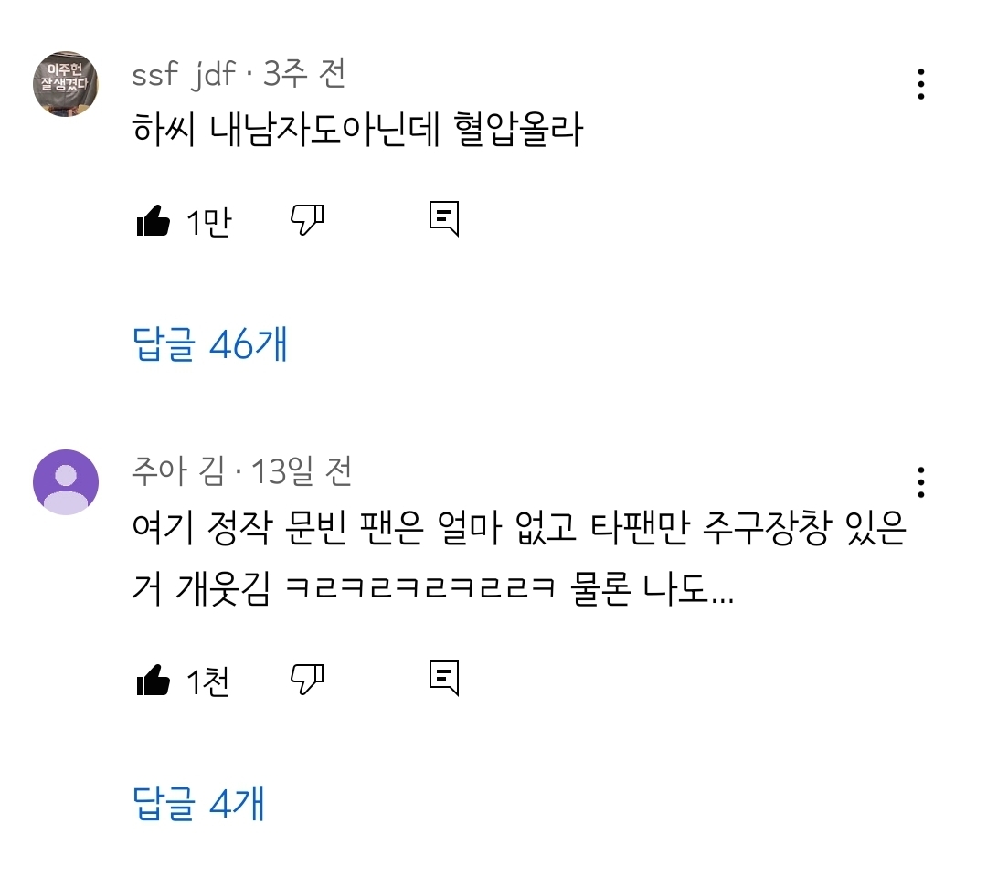This screenshot has height=887, width=987.
Task: Open the options menu on ssf jdf's comment
Action: (x=921, y=84)
